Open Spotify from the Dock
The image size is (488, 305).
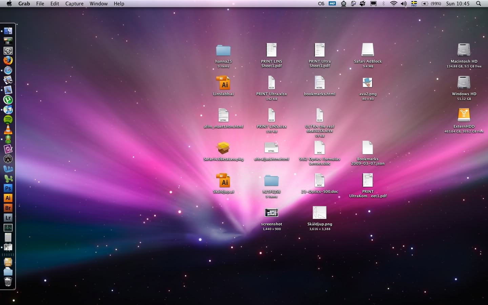coord(8,119)
